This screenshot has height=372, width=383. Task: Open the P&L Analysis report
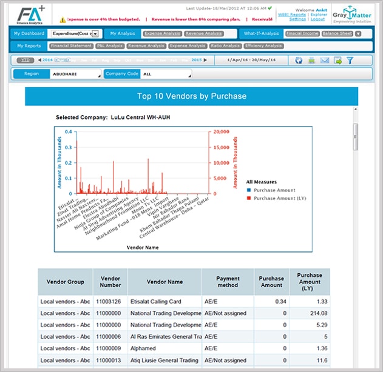110,46
